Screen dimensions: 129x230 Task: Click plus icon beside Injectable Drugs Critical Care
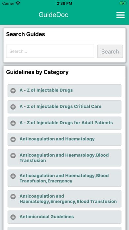13,107
